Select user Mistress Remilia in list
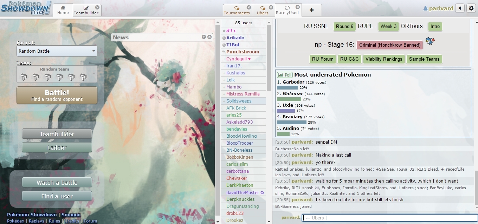 243,94
